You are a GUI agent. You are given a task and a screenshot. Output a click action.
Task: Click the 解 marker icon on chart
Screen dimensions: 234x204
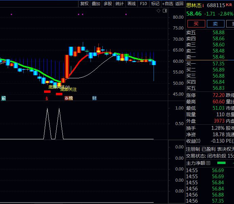[3, 98]
